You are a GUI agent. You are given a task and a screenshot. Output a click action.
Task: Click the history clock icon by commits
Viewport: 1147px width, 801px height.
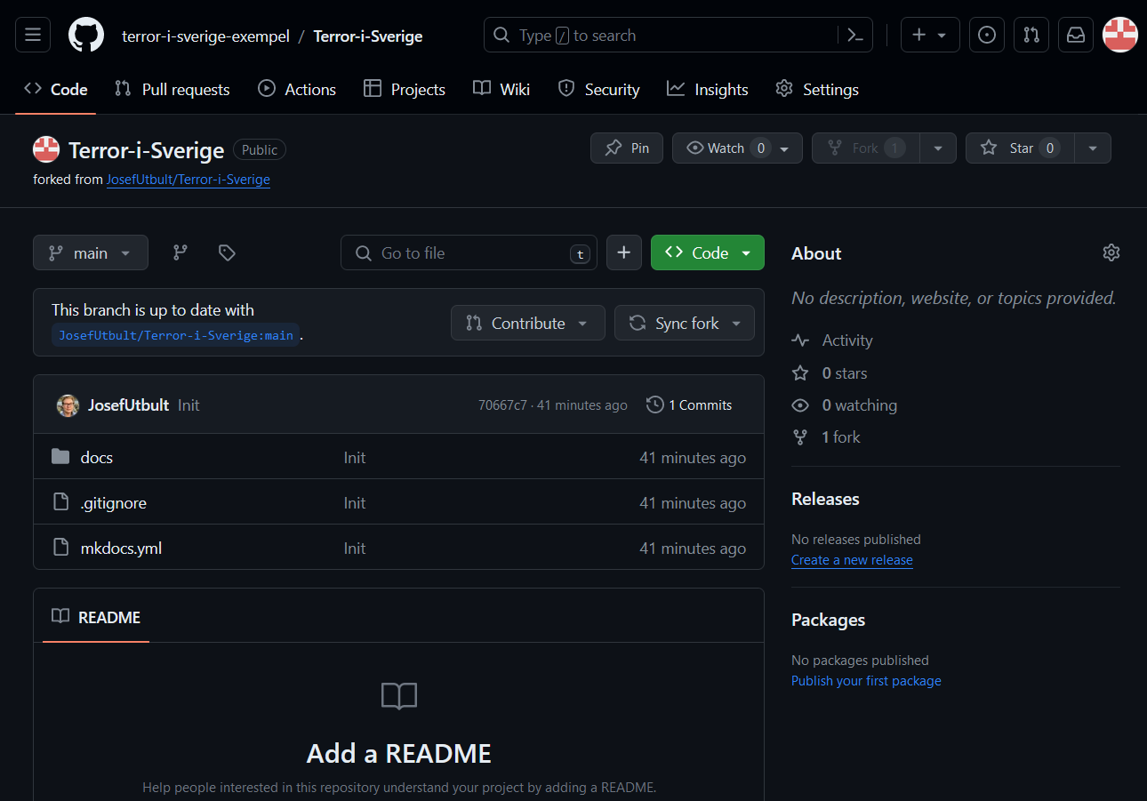tap(655, 405)
